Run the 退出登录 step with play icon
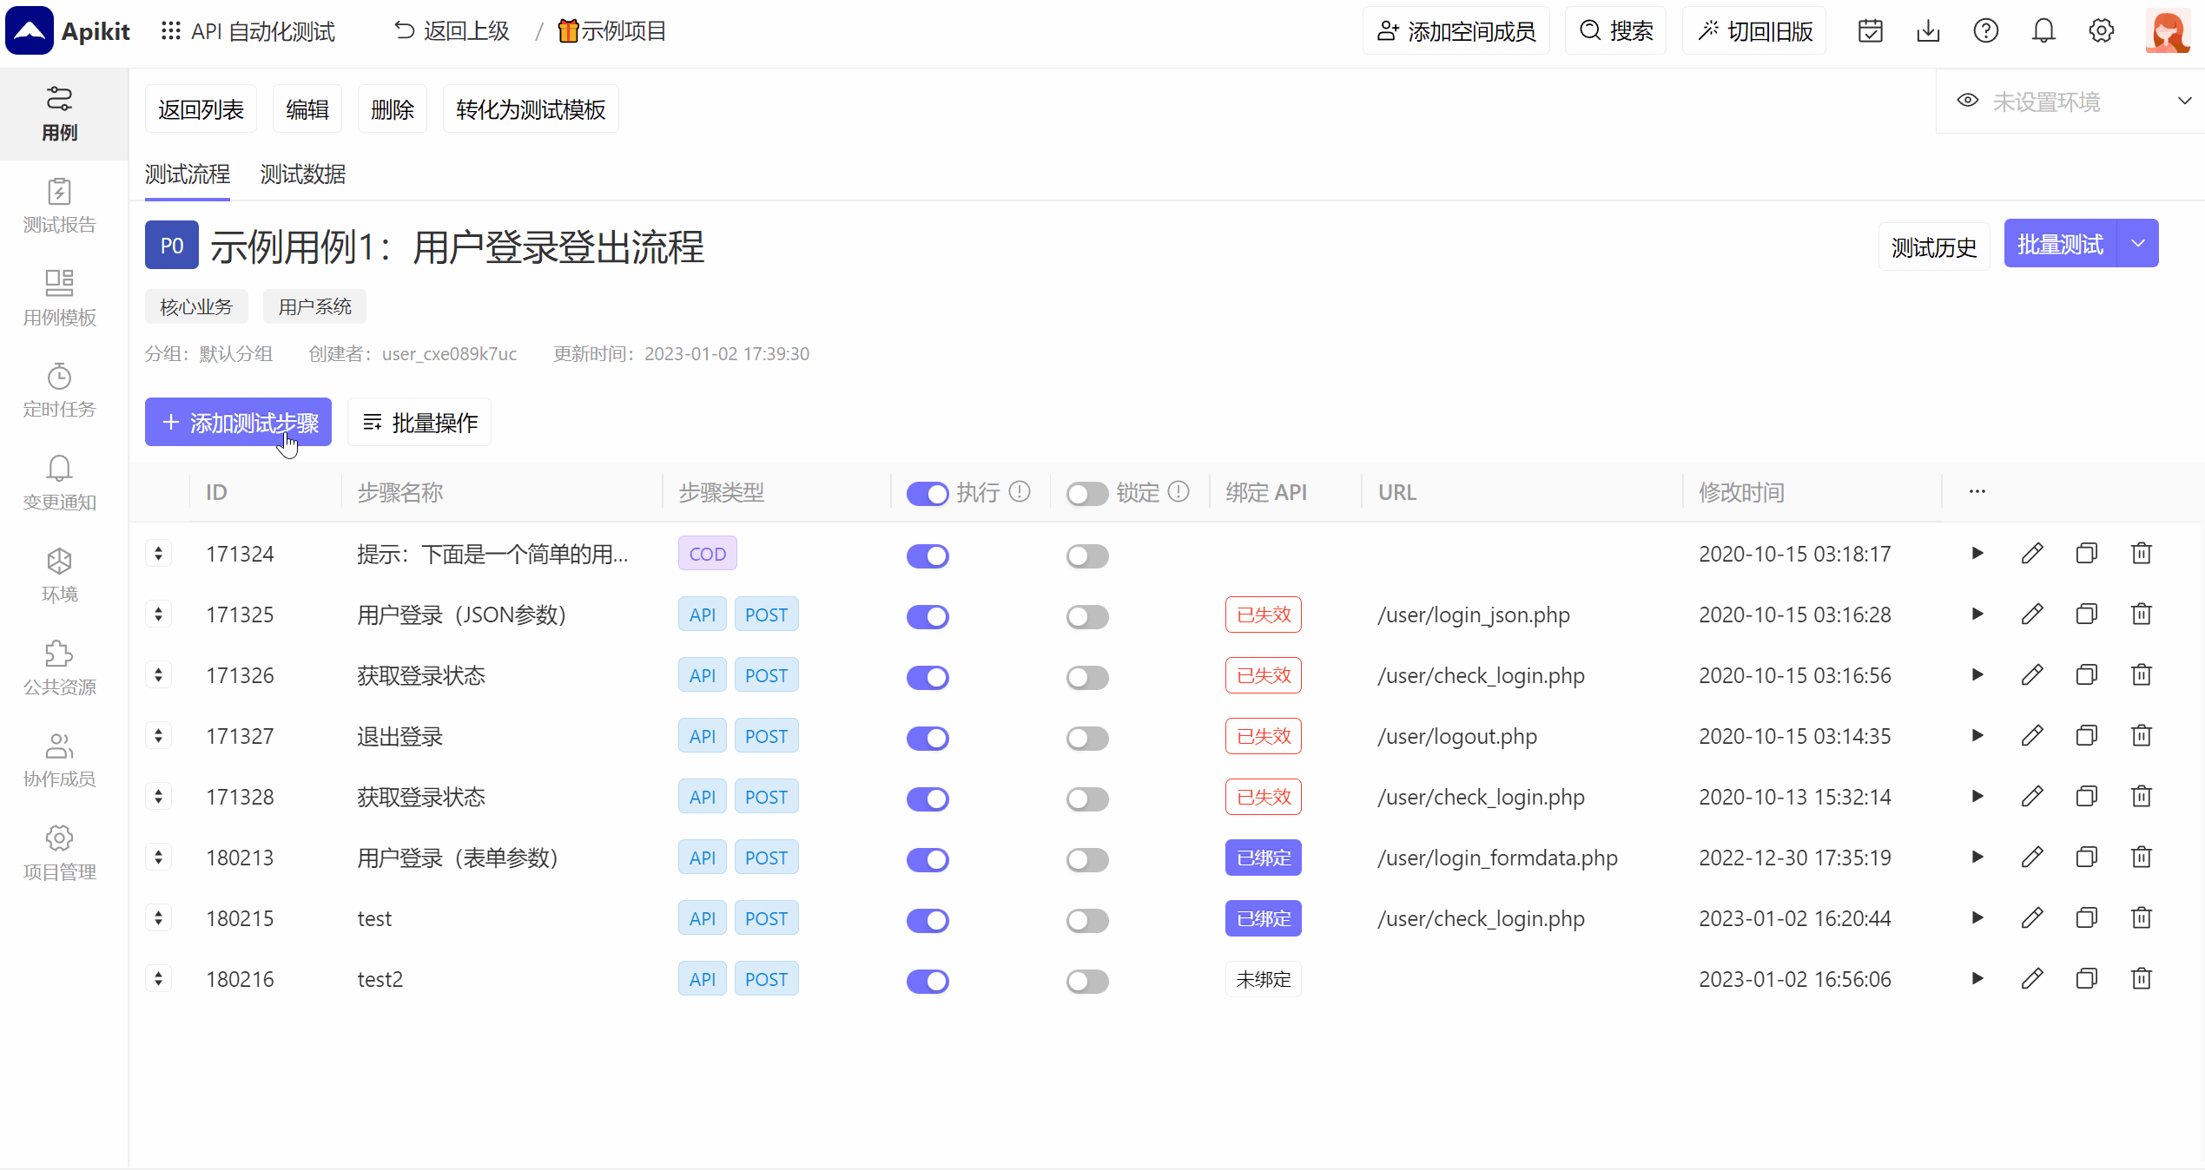The width and height of the screenshot is (2205, 1170). pos(1977,736)
